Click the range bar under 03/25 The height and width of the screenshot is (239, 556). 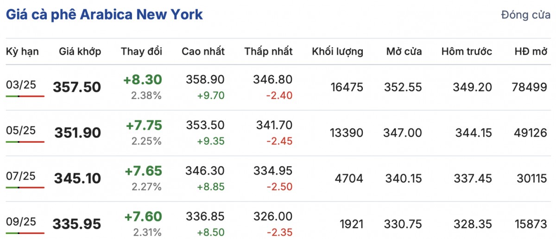pos(25,96)
